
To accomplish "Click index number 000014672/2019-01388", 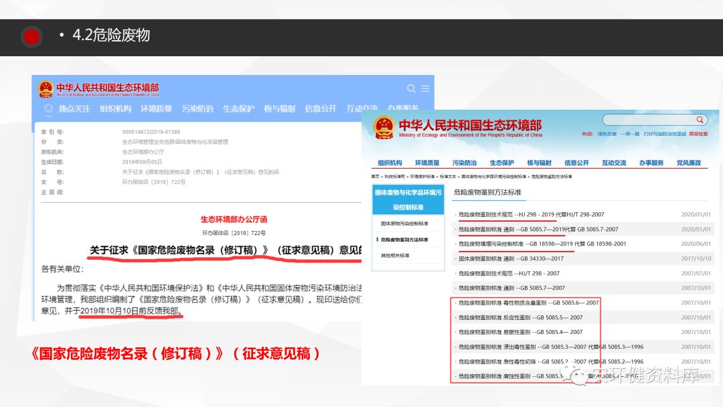I will [x=151, y=132].
